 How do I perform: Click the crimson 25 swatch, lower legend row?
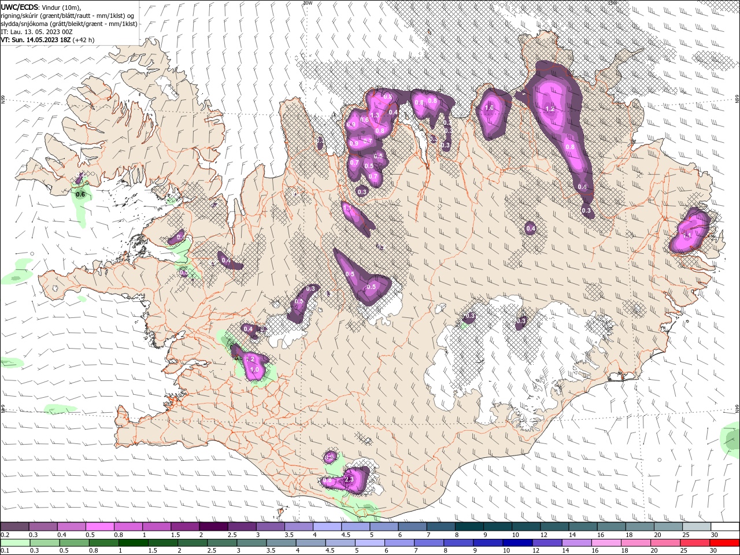695,543
